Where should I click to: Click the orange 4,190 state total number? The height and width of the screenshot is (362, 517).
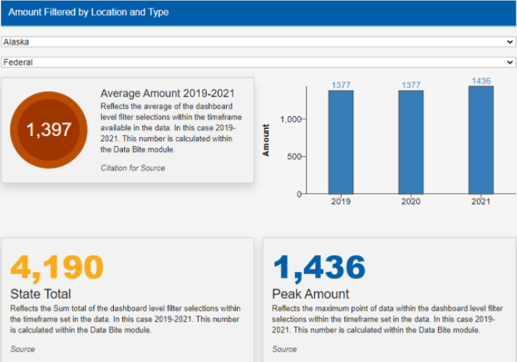point(57,267)
